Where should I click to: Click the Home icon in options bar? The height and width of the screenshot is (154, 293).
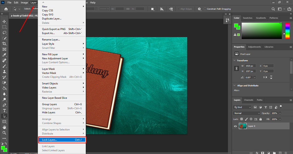6,9
